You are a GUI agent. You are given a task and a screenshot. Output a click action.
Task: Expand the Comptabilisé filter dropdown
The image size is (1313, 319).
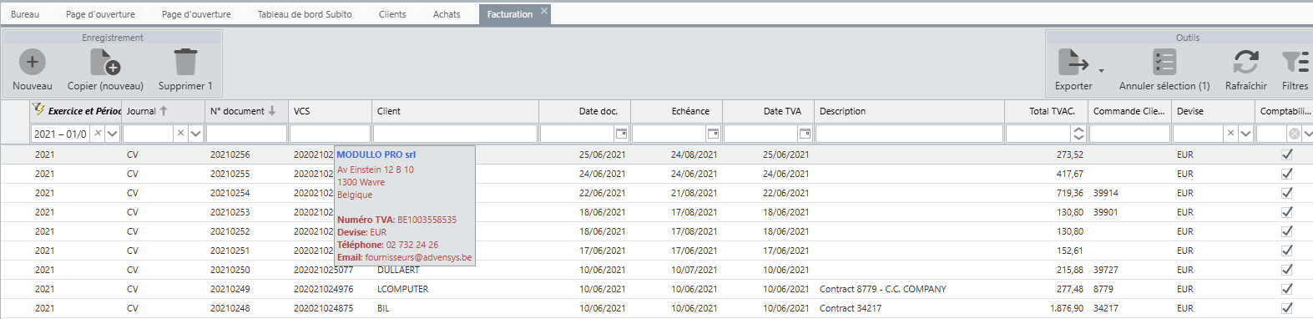[x=1308, y=134]
